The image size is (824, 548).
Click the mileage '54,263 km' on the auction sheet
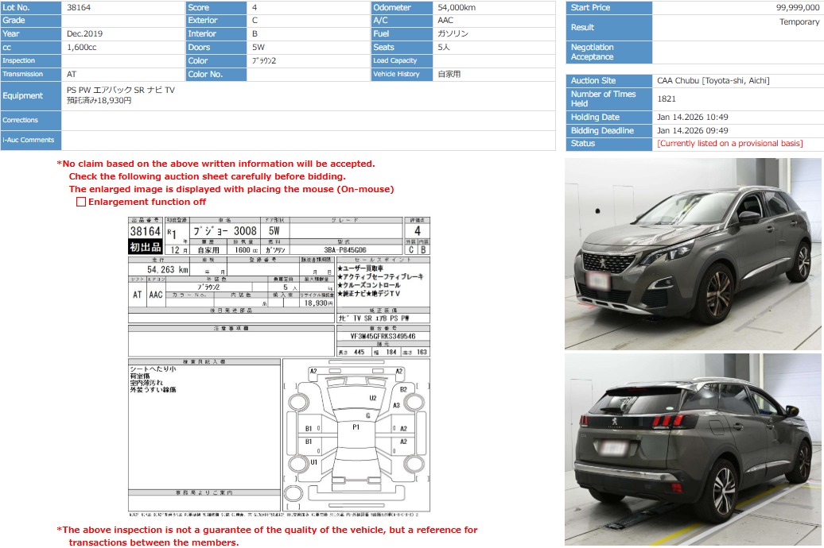pyautogui.click(x=168, y=269)
